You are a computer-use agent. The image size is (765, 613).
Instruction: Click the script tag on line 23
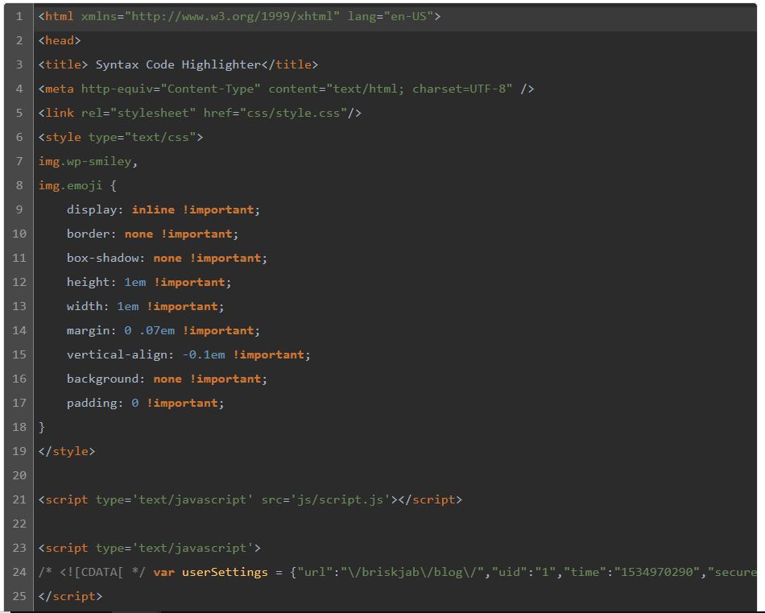coord(150,548)
